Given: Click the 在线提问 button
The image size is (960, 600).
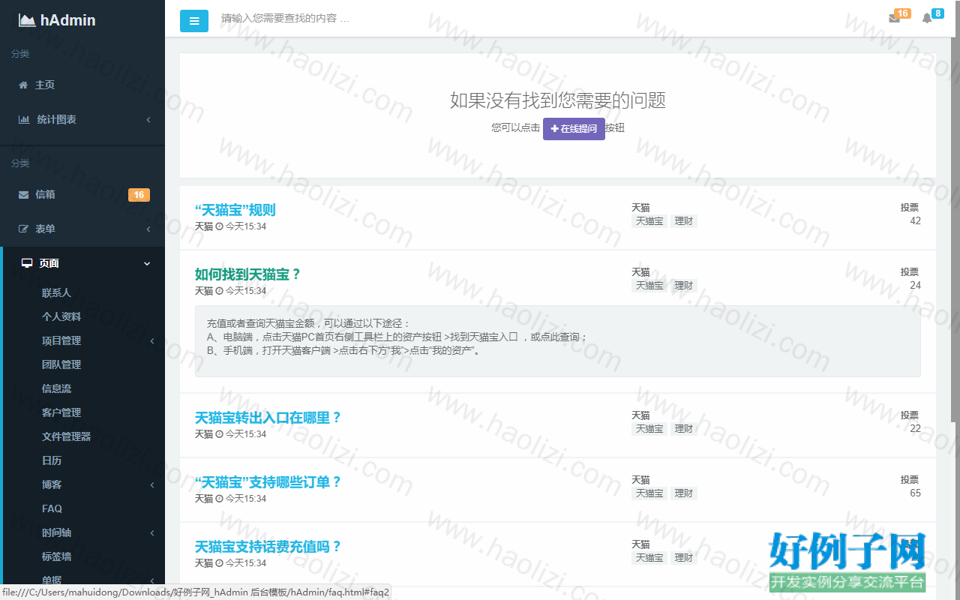Looking at the screenshot, I should pos(574,128).
